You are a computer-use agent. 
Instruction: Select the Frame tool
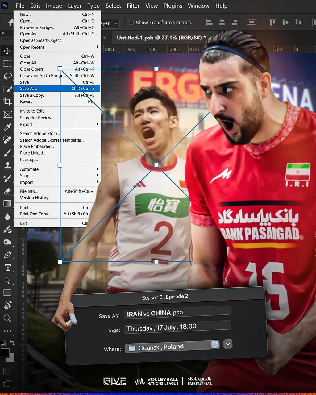7,114
